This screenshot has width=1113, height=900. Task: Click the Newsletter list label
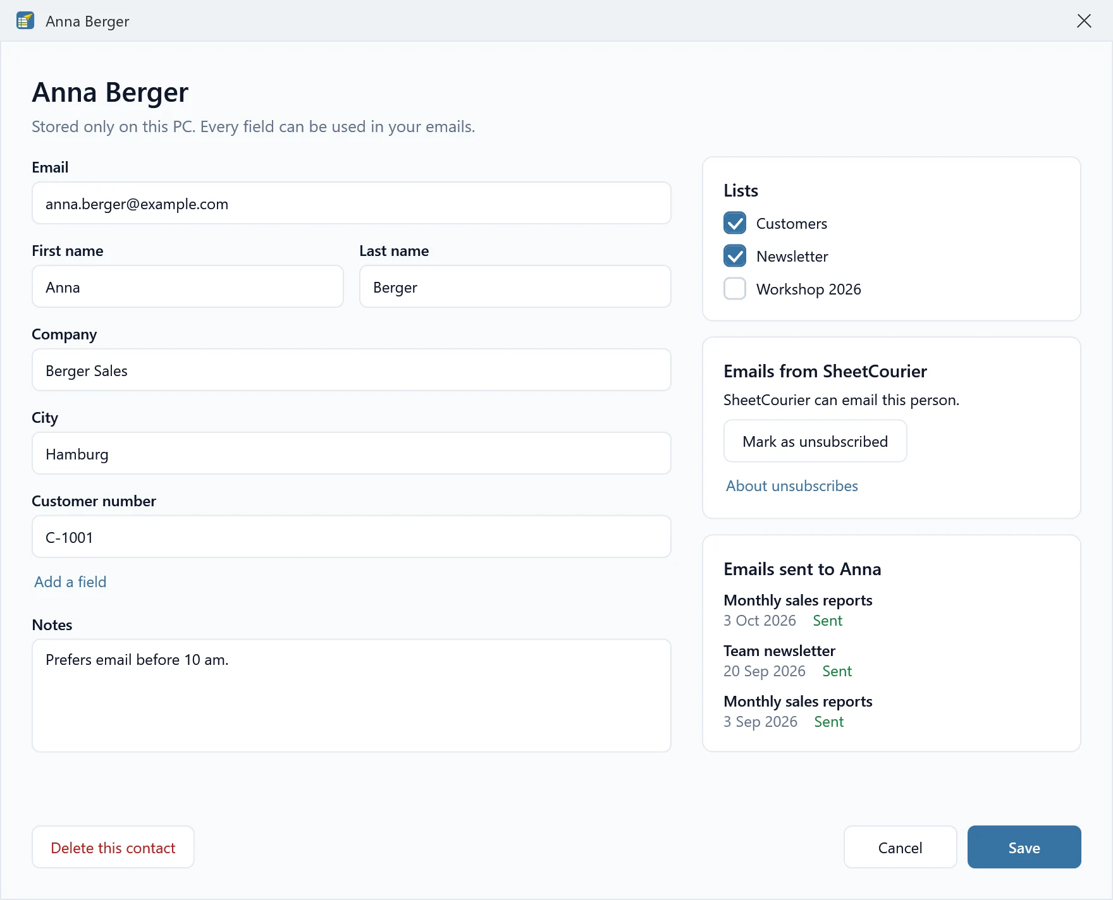tap(792, 257)
